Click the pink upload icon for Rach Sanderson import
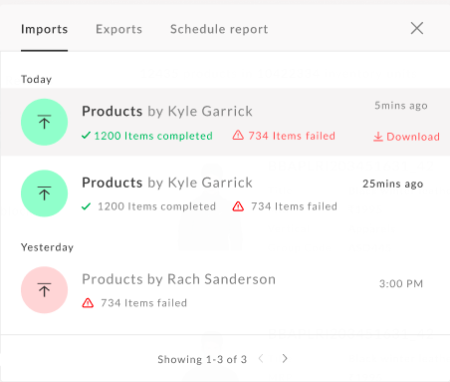 [44, 290]
